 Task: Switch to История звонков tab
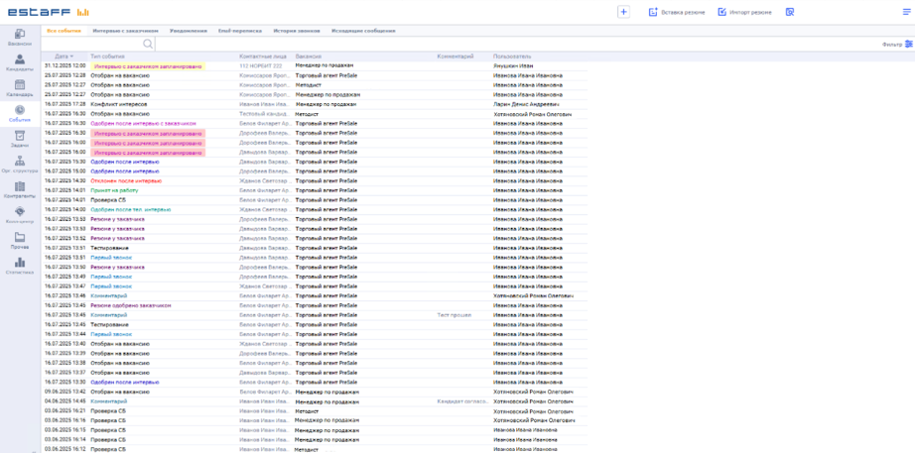point(297,31)
